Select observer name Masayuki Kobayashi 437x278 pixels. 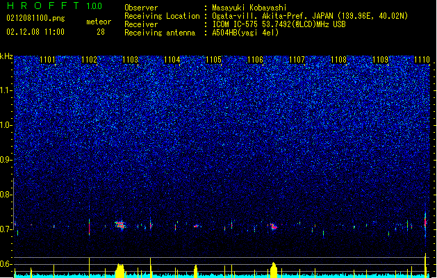coord(249,8)
